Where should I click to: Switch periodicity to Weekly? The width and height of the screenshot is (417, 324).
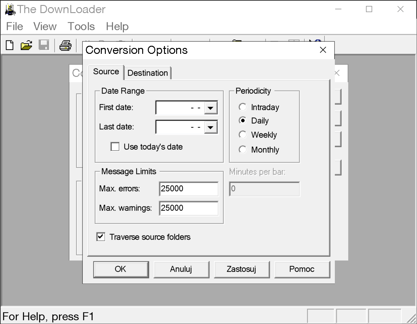click(243, 134)
